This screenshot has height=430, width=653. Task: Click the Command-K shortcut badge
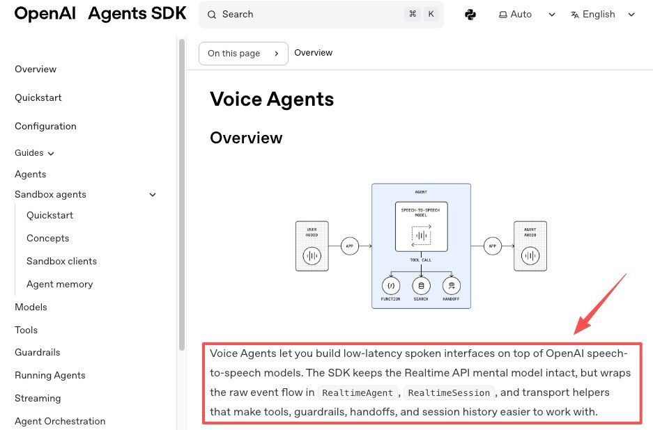point(421,14)
